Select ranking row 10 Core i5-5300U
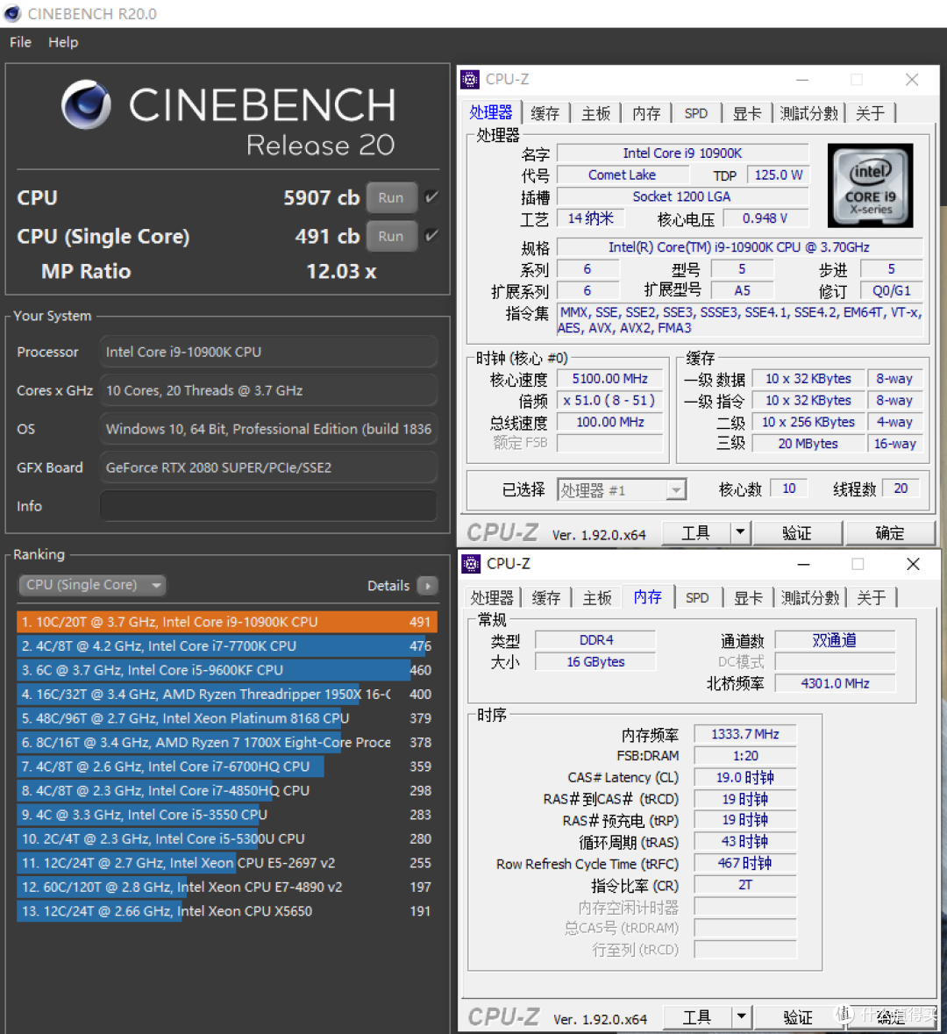The image size is (947, 1034). [227, 838]
